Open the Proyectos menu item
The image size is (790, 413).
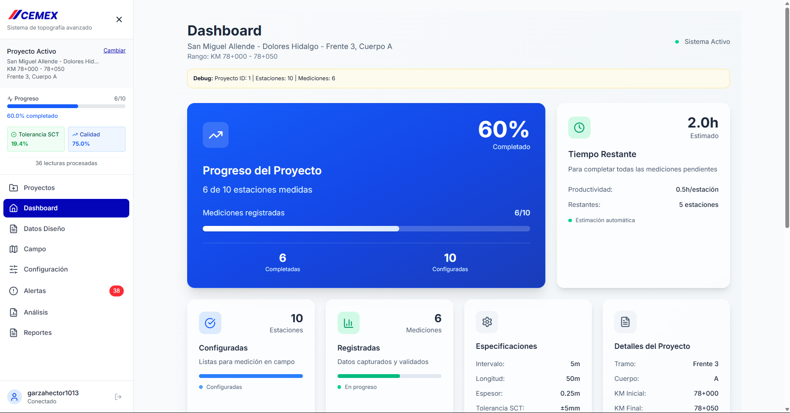(x=66, y=188)
